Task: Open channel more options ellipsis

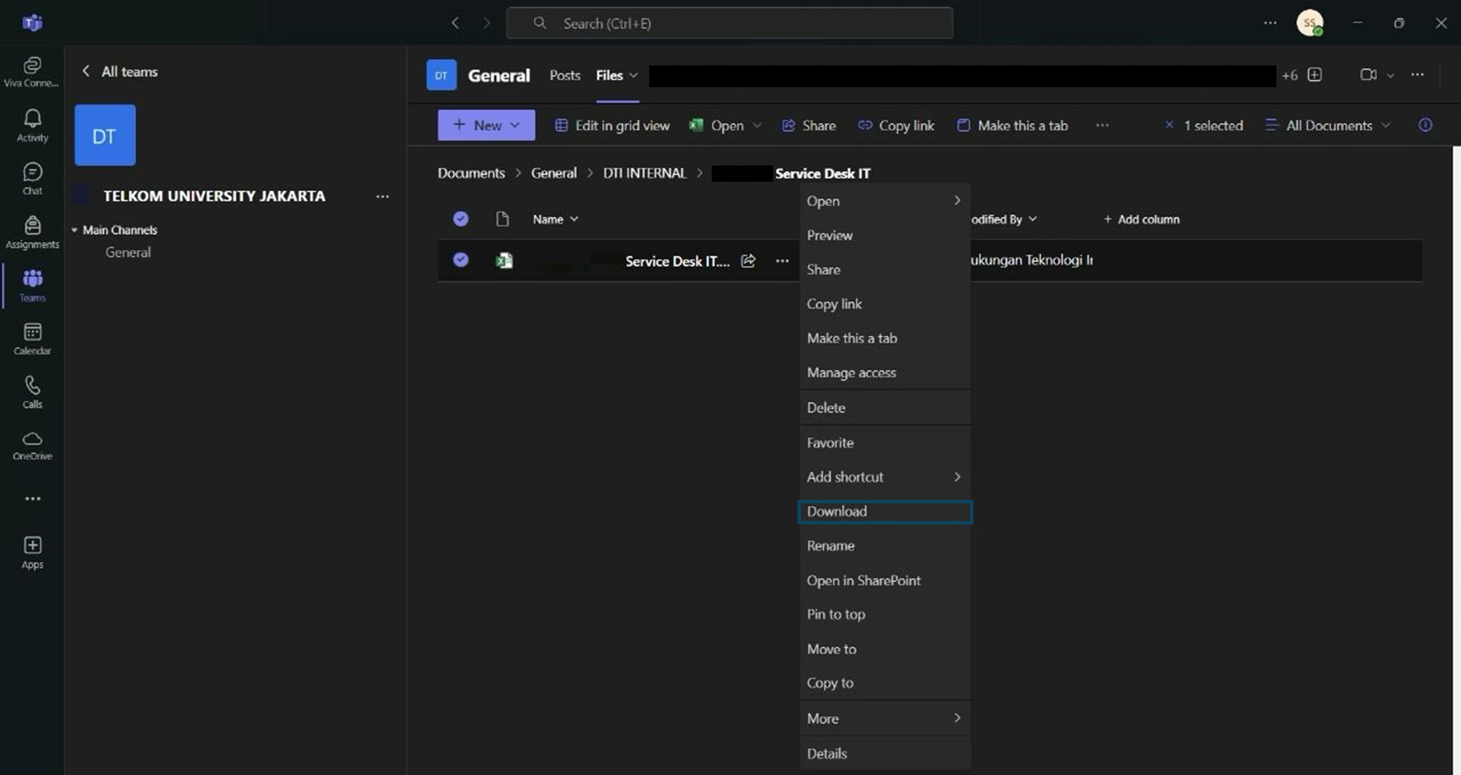Action: [1417, 75]
